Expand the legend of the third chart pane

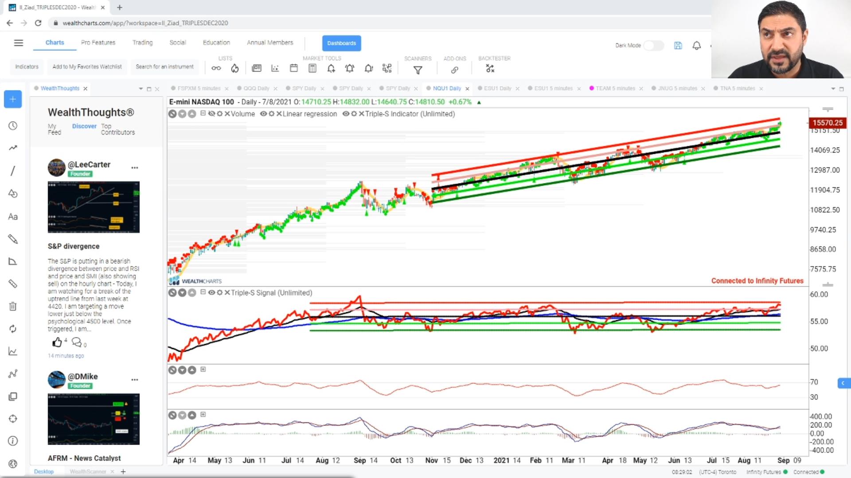click(203, 369)
